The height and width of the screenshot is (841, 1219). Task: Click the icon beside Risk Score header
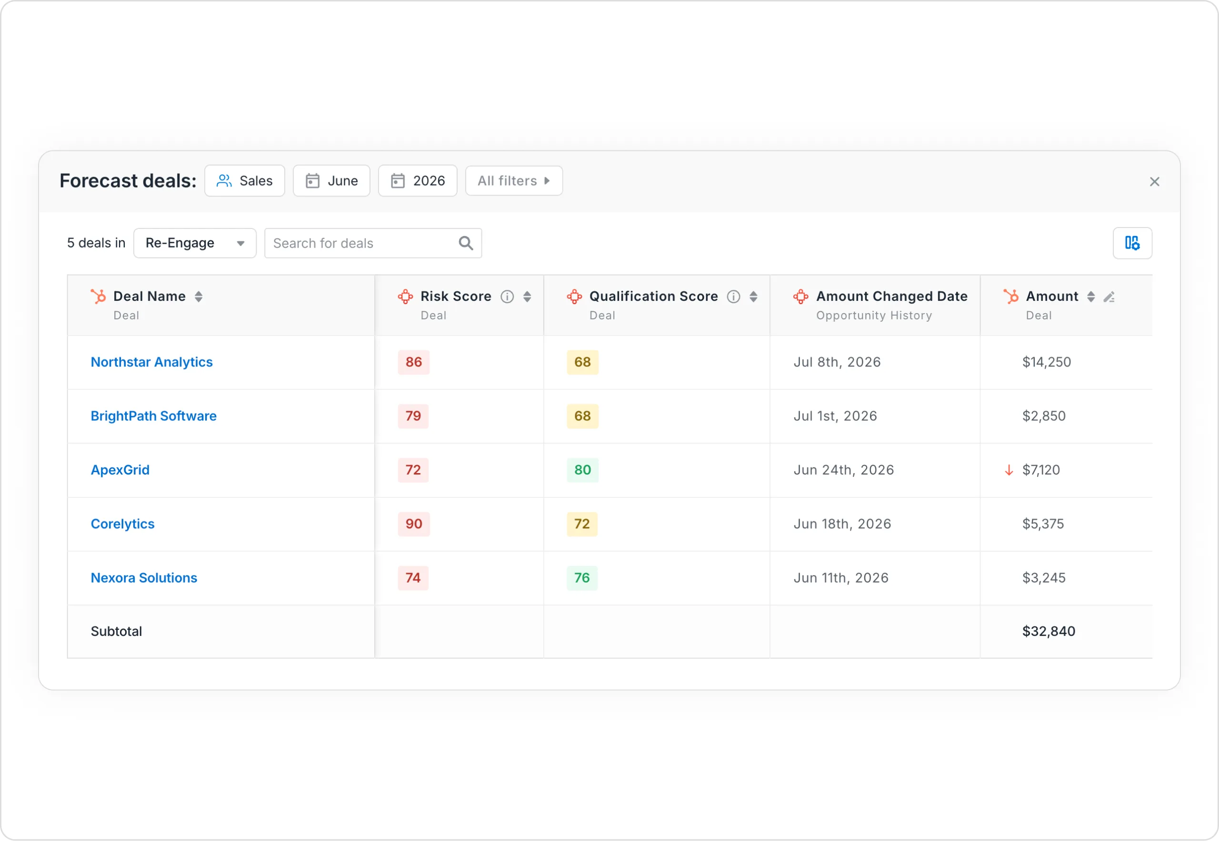point(405,296)
